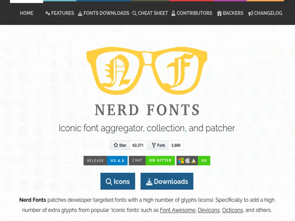
Task: Open the 3,880 forks count
Action: 176,145
